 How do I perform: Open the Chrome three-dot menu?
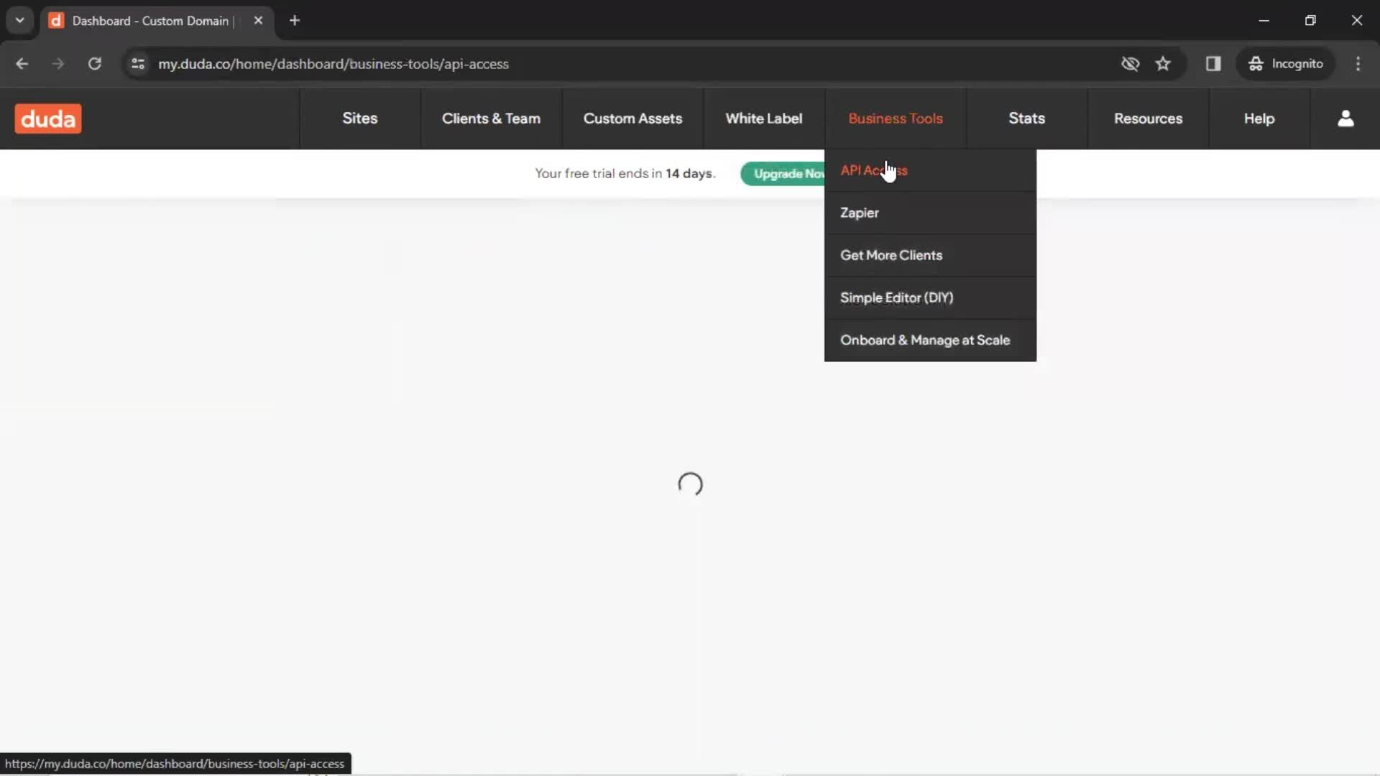1358,64
